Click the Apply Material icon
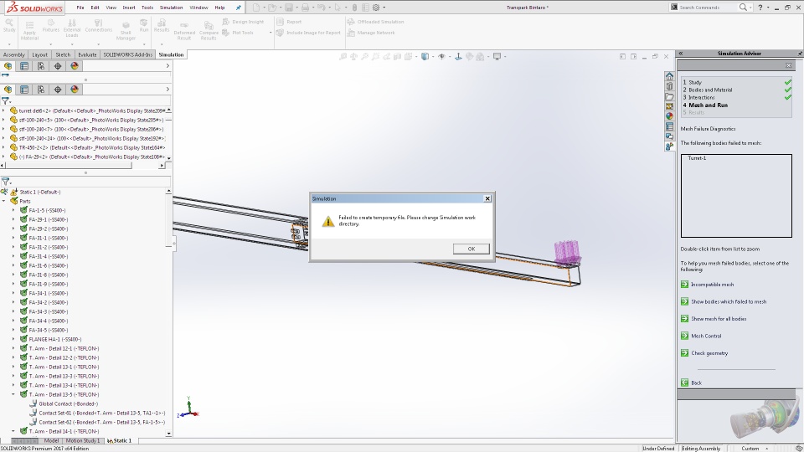This screenshot has width=804, height=452. (30, 31)
